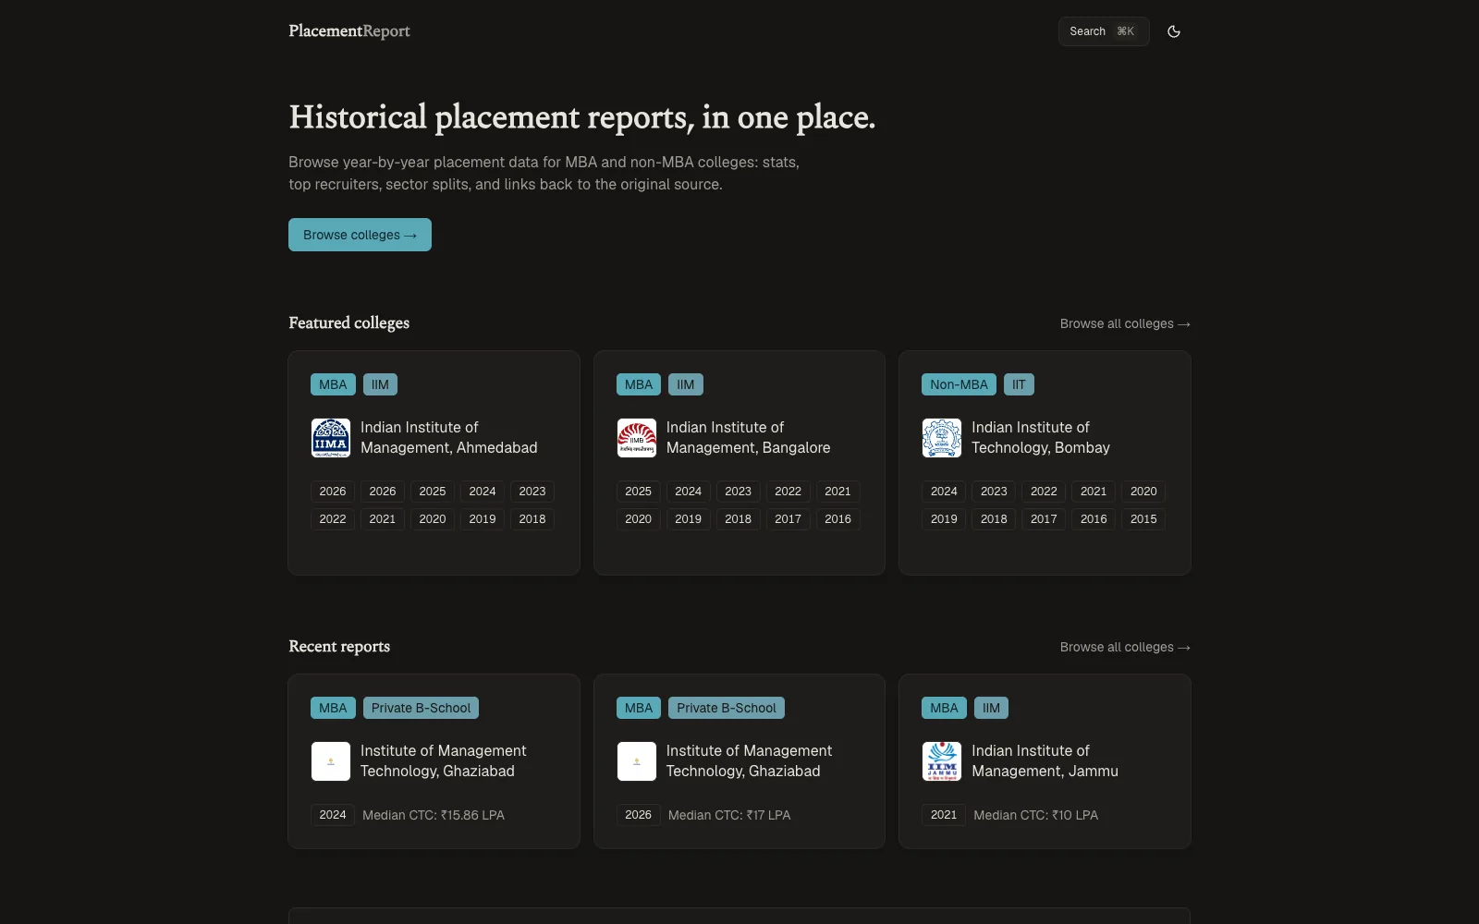
Task: Select 2024 year chip for IIM Ahmedabad
Action: pos(483,492)
